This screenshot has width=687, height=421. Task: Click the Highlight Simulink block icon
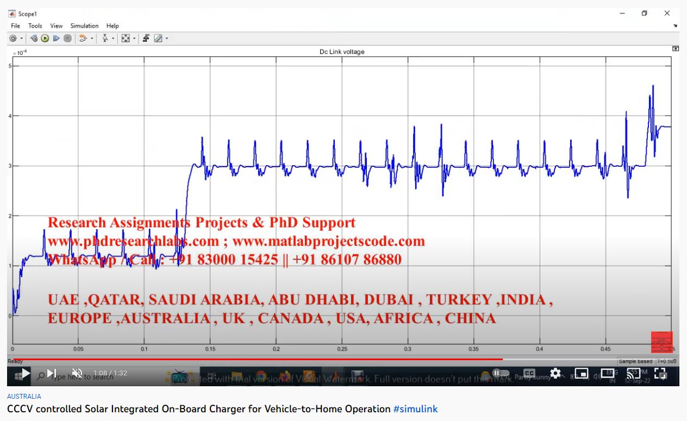pos(83,39)
